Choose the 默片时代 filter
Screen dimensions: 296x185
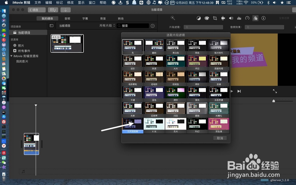pos(219,47)
